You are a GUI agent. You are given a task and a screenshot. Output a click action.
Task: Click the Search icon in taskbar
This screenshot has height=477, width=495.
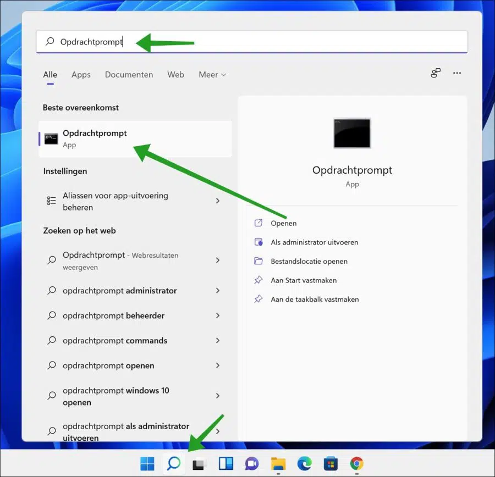(174, 463)
